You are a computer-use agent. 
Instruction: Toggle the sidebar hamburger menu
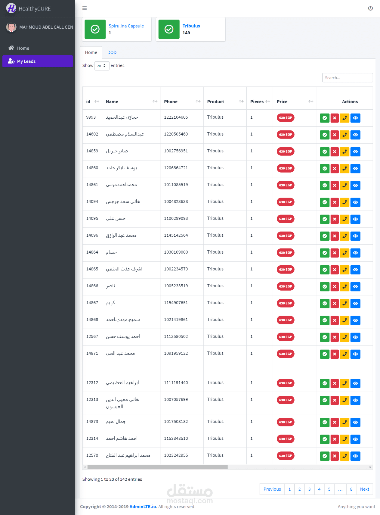click(85, 8)
